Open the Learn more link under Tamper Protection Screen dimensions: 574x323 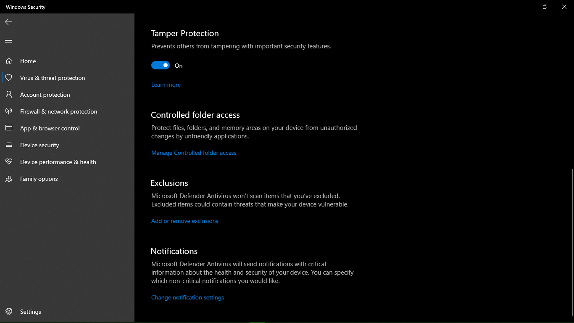pos(166,85)
